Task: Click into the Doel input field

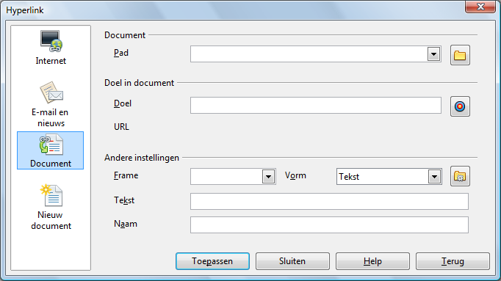Action: [316, 105]
